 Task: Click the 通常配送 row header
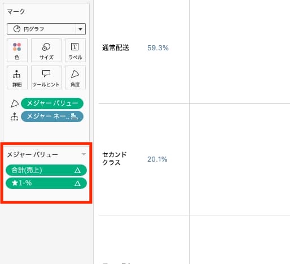click(116, 48)
